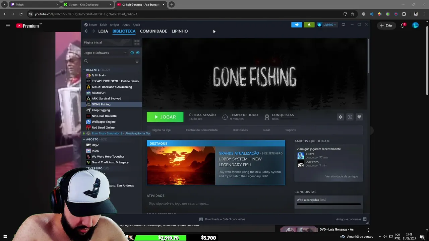Open the Amigos menu
Screen dimensions: 429x241
coord(115,25)
